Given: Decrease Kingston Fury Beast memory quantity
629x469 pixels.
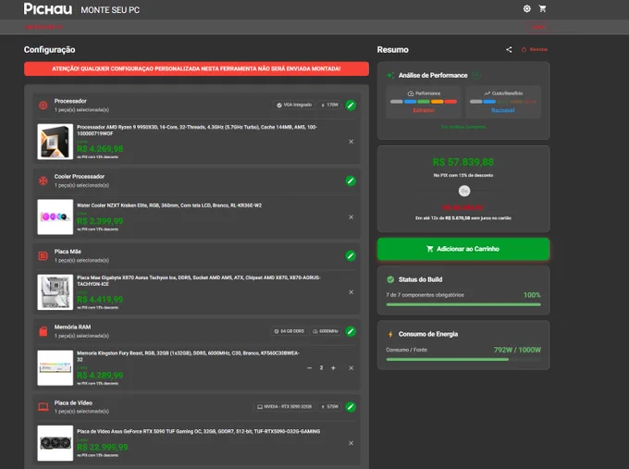Looking at the screenshot, I should tap(309, 368).
